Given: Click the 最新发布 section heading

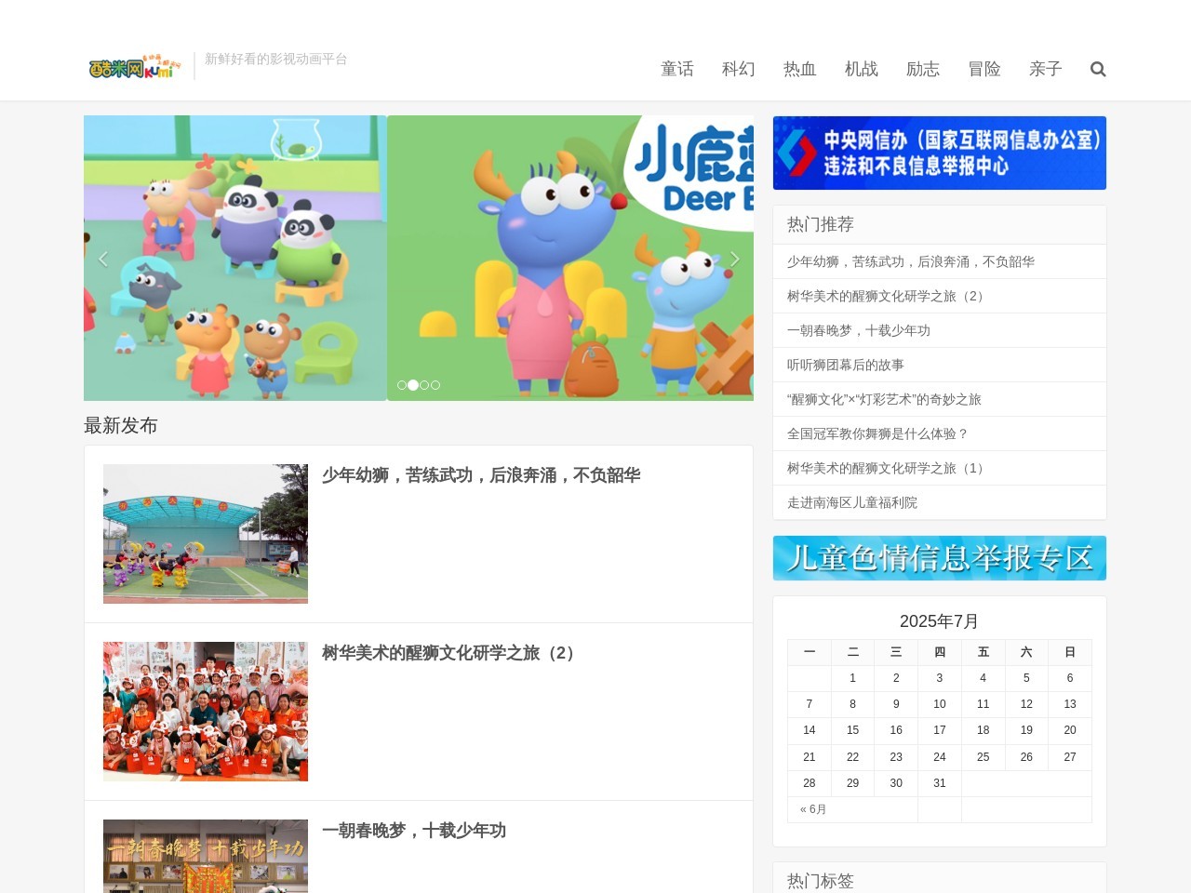Looking at the screenshot, I should click(x=121, y=425).
